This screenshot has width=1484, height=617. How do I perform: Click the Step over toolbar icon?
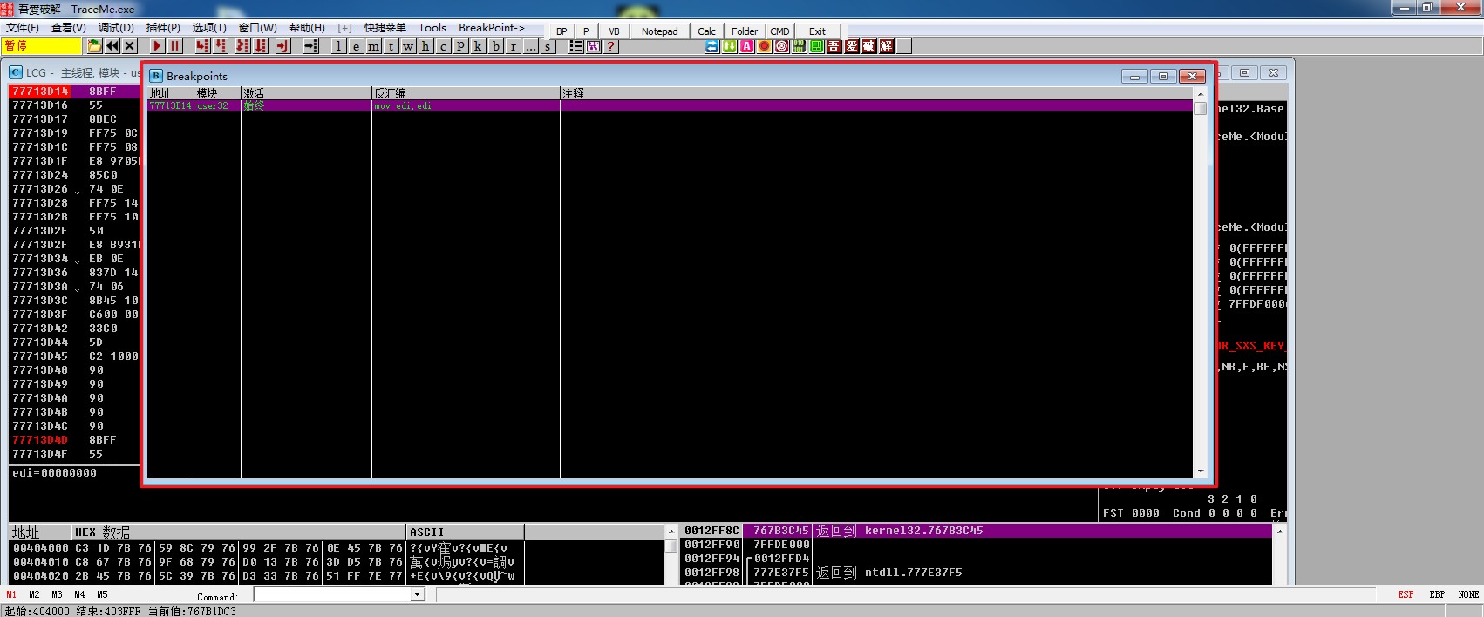click(x=221, y=46)
